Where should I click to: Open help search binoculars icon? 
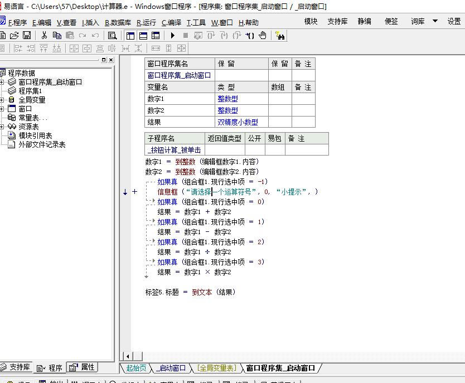pos(280,36)
